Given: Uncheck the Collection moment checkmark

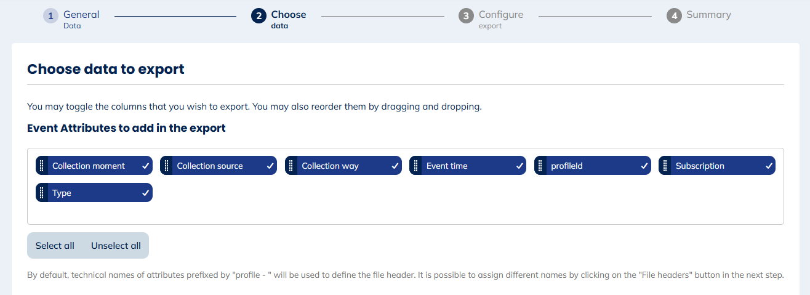Looking at the screenshot, I should click(x=145, y=166).
